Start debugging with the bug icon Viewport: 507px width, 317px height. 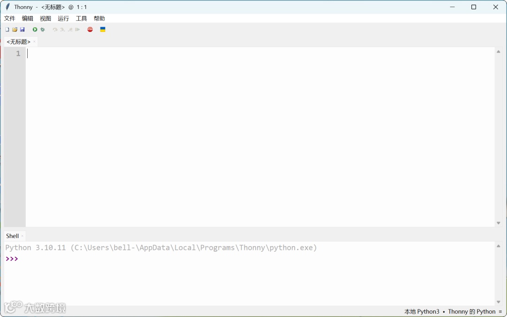(42, 30)
